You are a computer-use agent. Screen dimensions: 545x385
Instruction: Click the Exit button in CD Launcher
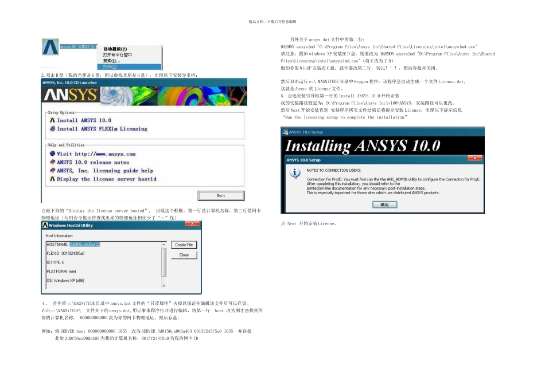pyautogui.click(x=221, y=196)
